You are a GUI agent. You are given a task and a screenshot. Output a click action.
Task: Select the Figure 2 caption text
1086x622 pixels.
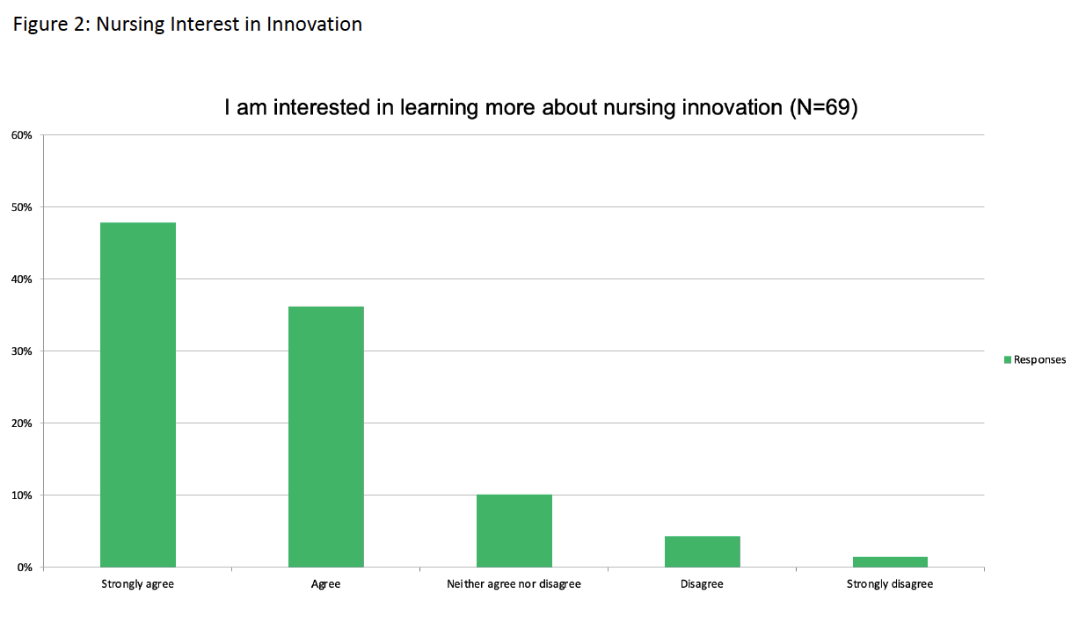point(187,25)
